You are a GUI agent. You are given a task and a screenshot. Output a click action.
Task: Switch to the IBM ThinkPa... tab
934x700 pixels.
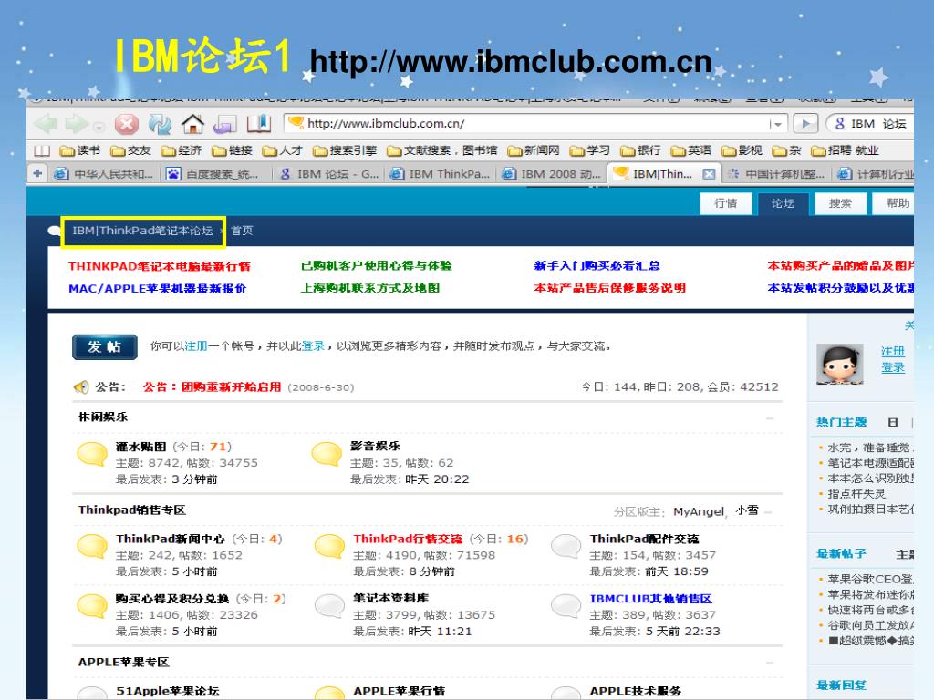tap(441, 174)
